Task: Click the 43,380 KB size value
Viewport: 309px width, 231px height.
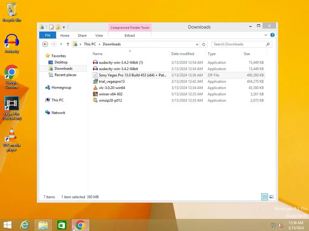Action: (256, 88)
